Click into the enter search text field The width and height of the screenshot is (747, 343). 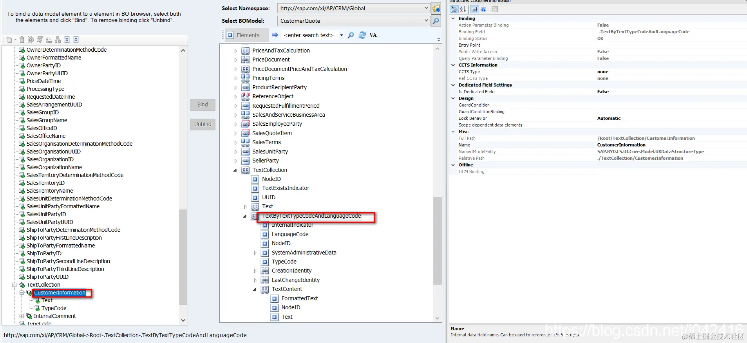(x=309, y=35)
